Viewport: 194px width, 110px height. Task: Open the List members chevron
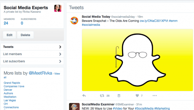coord(60,54)
